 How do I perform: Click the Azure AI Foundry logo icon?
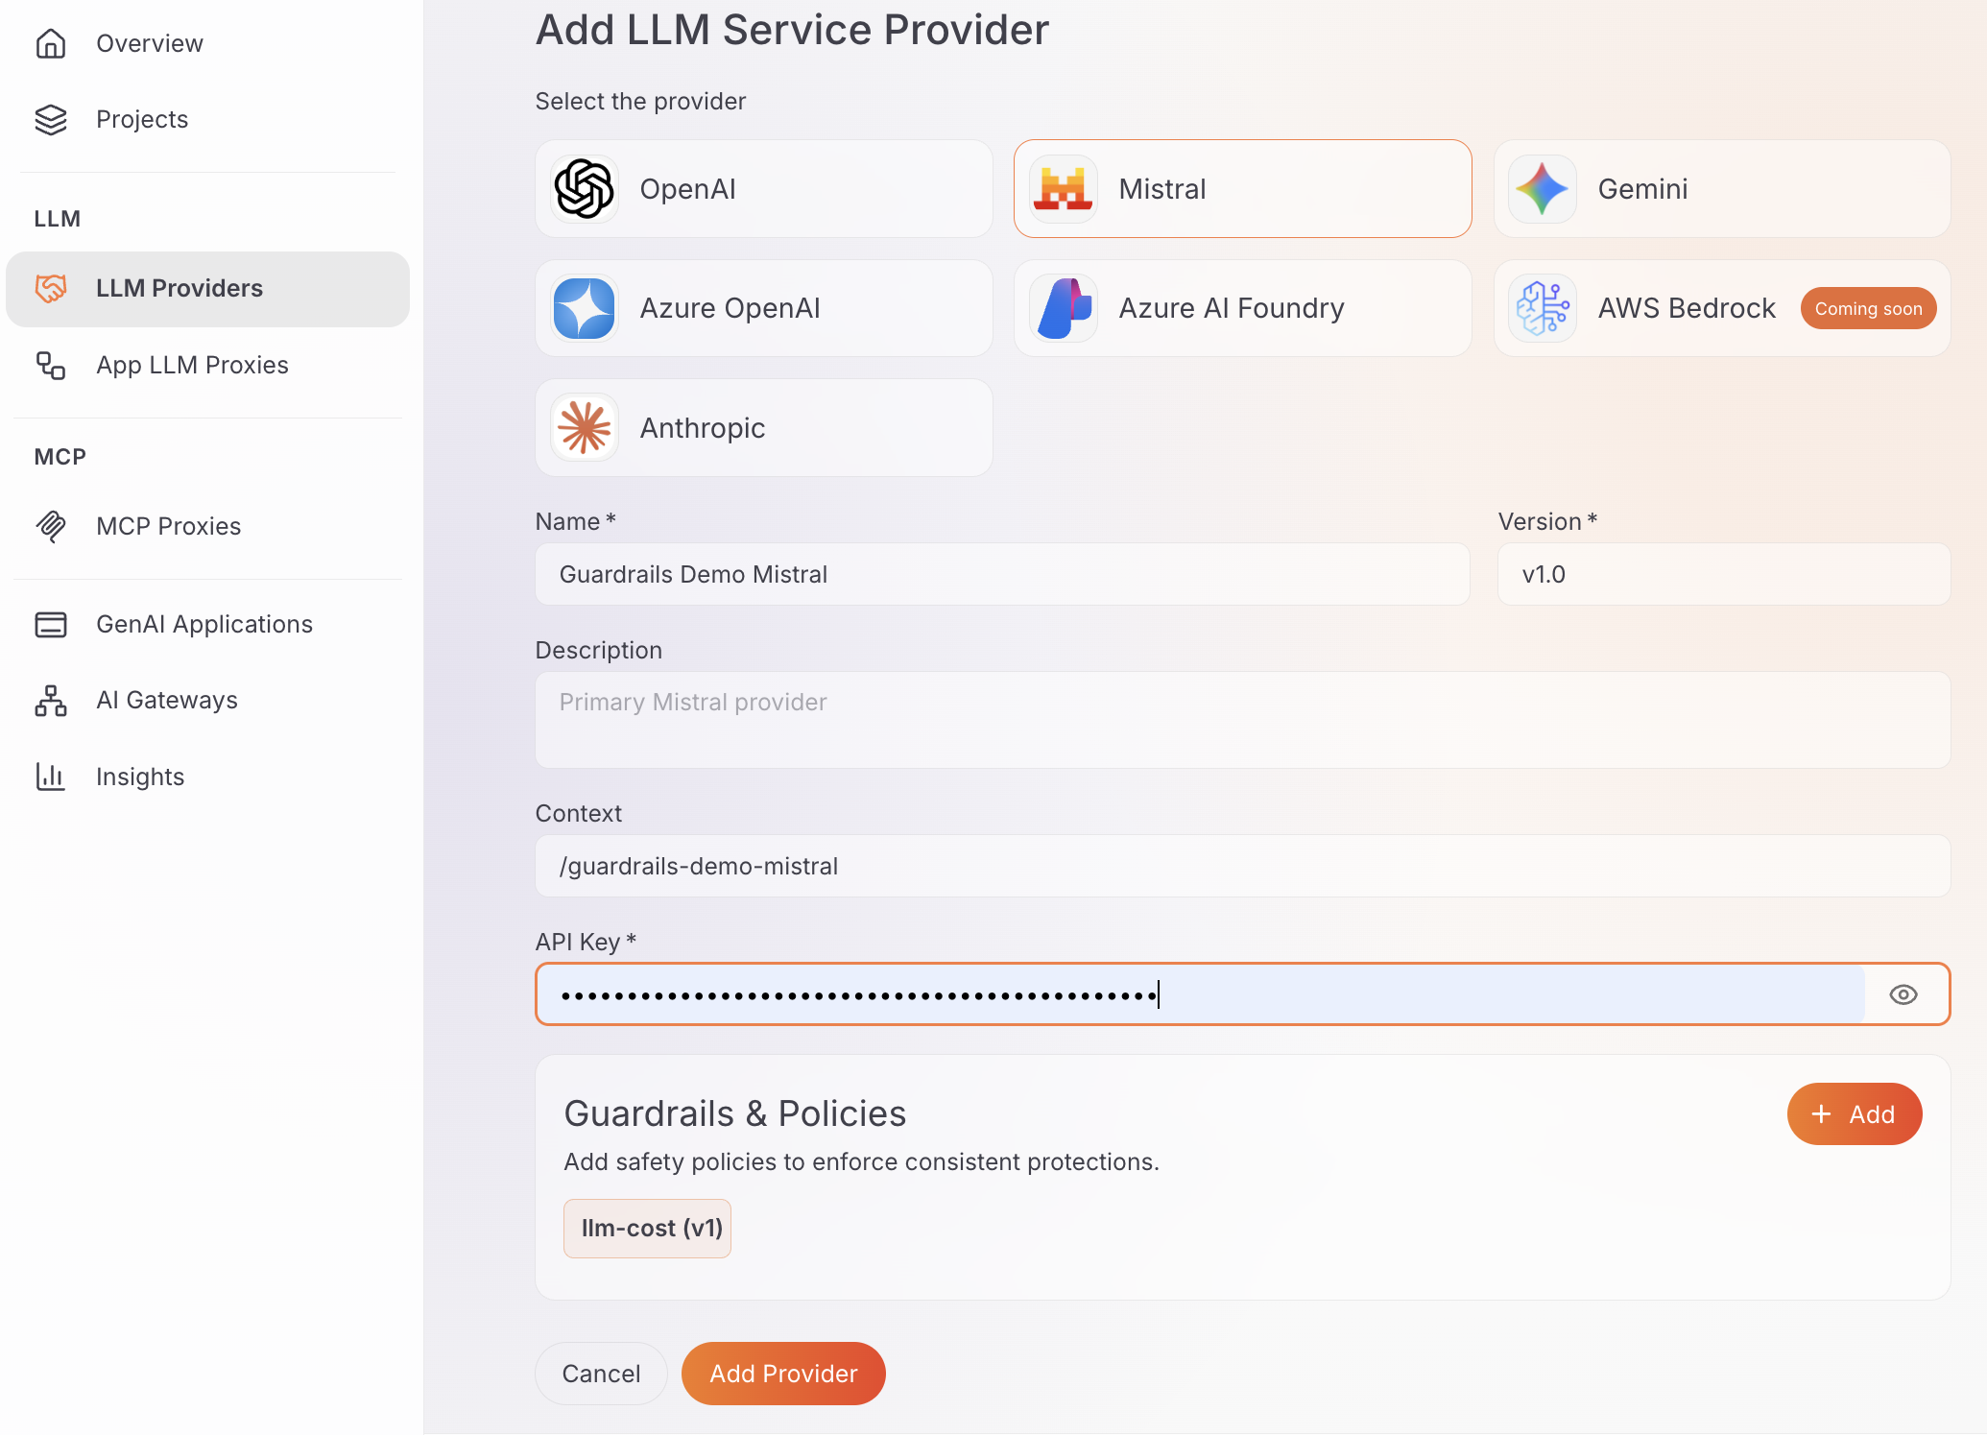(x=1064, y=308)
